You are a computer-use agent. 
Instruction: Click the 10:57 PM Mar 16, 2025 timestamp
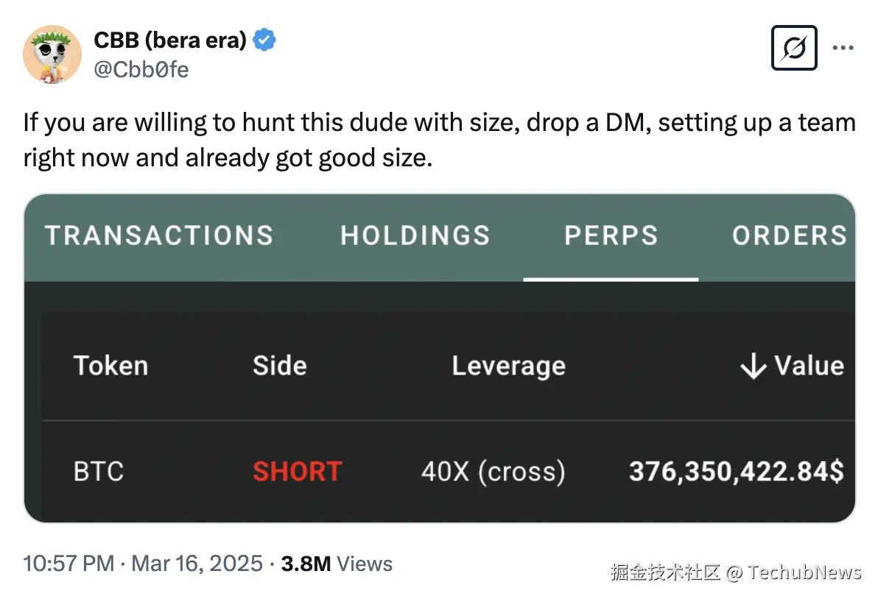point(143,564)
